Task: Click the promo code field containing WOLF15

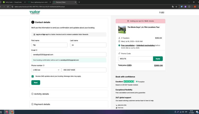Action: coord(135,59)
